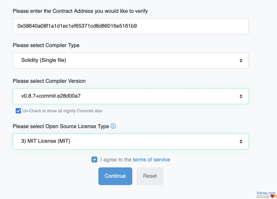Open the Solidity (Single file) dropdown
The image size is (277, 199).
[131, 60]
